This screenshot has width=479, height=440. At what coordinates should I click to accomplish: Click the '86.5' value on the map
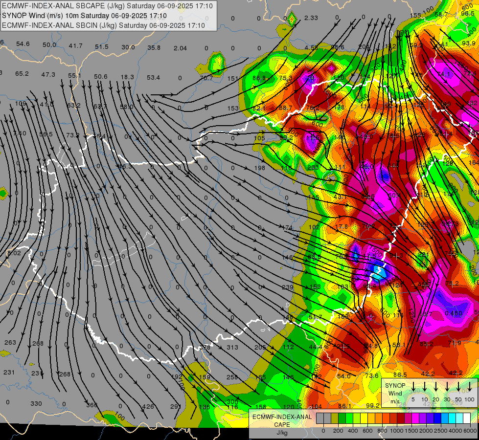[400, 374]
